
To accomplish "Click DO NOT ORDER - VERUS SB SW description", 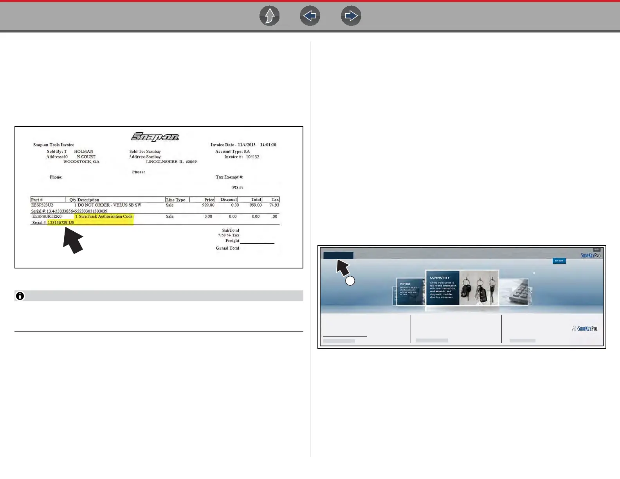I will pos(109,205).
